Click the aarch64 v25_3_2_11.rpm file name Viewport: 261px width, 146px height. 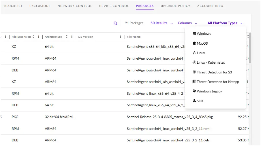pyautogui.click(x=168, y=129)
